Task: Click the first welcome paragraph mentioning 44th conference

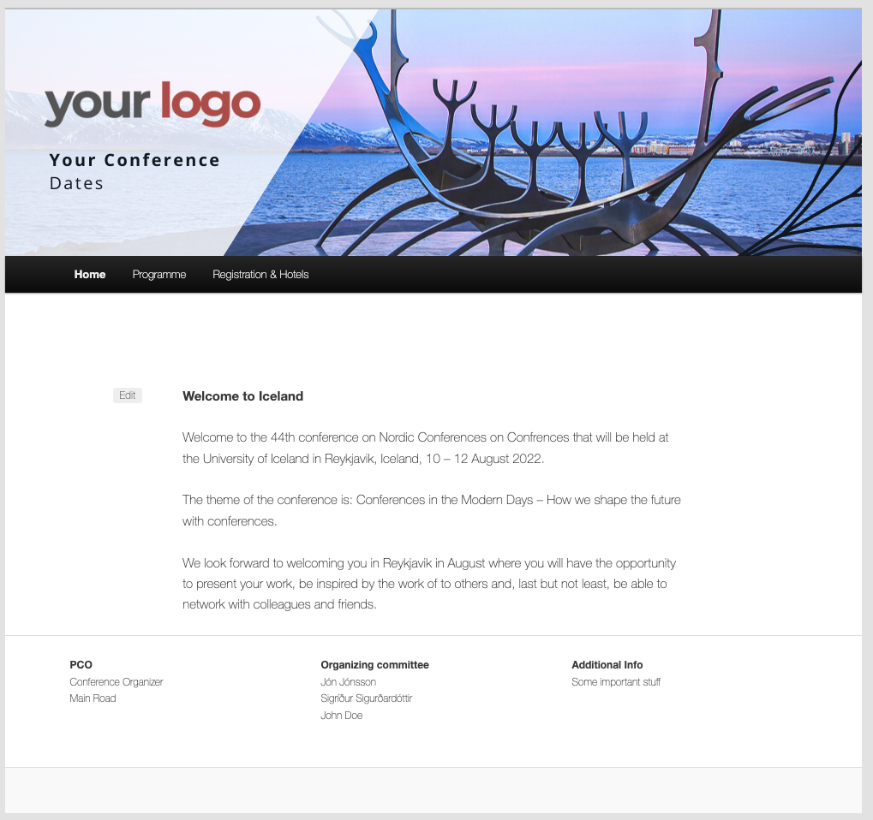Action: (426, 448)
